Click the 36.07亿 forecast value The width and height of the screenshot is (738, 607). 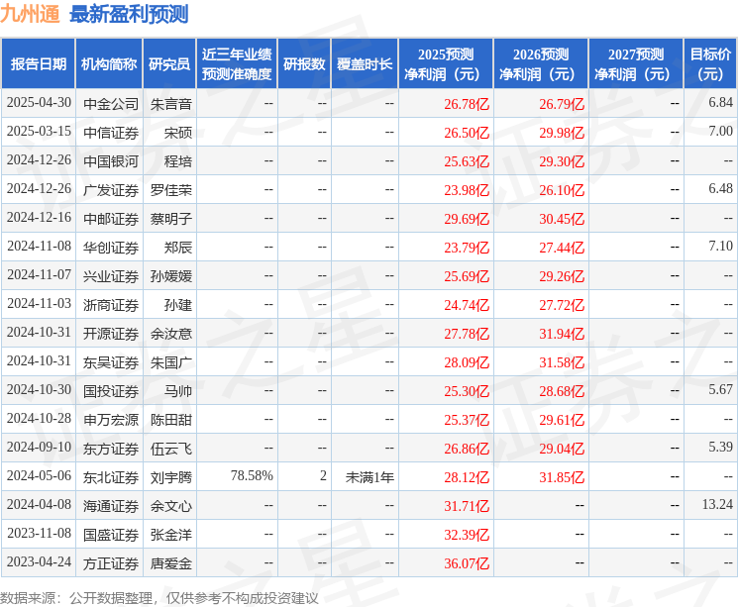pos(467,563)
